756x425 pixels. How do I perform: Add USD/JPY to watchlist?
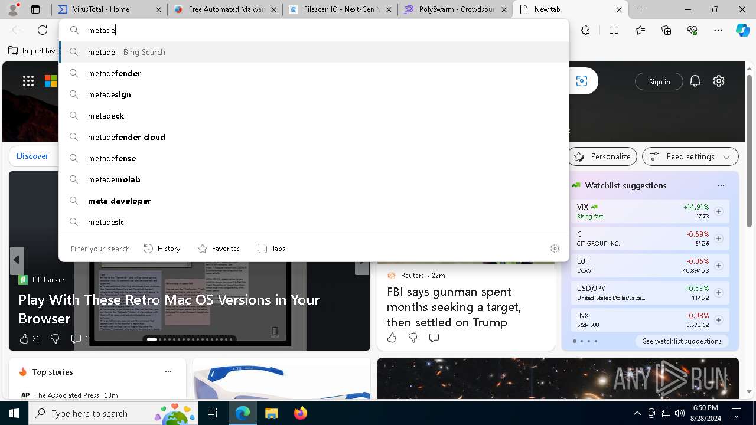coord(719,293)
